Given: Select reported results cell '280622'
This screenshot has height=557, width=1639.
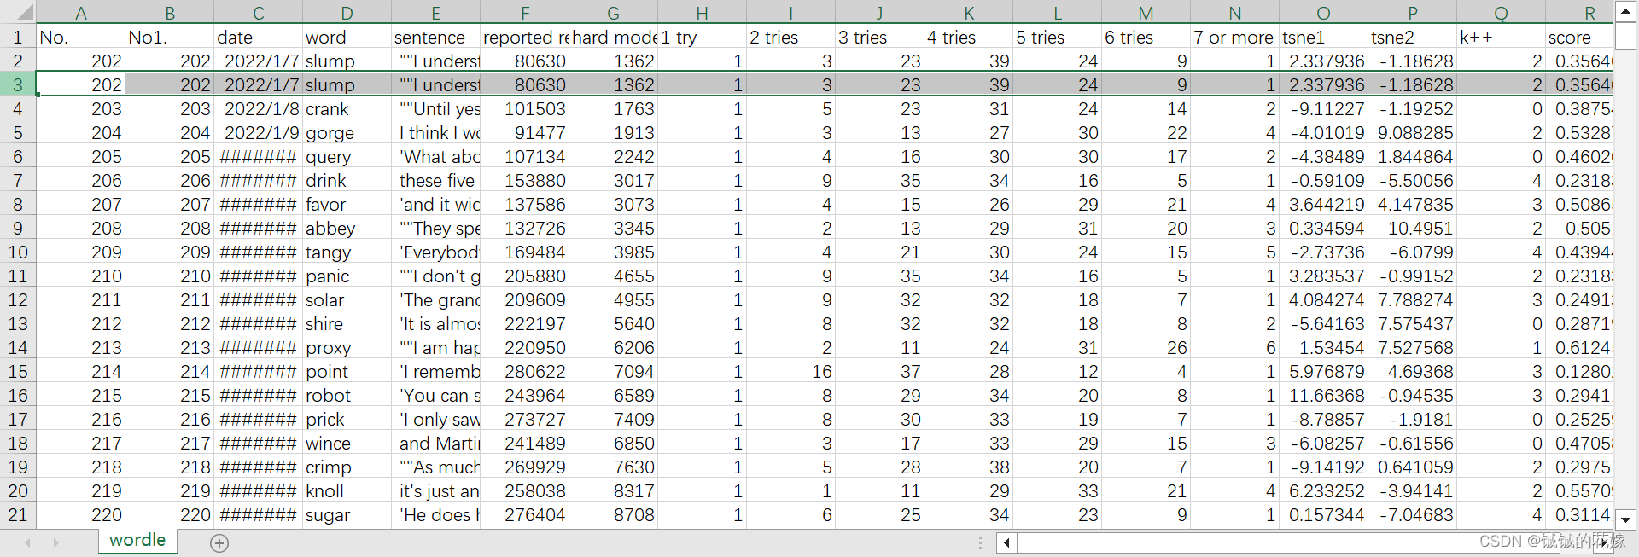Looking at the screenshot, I should click(525, 371).
